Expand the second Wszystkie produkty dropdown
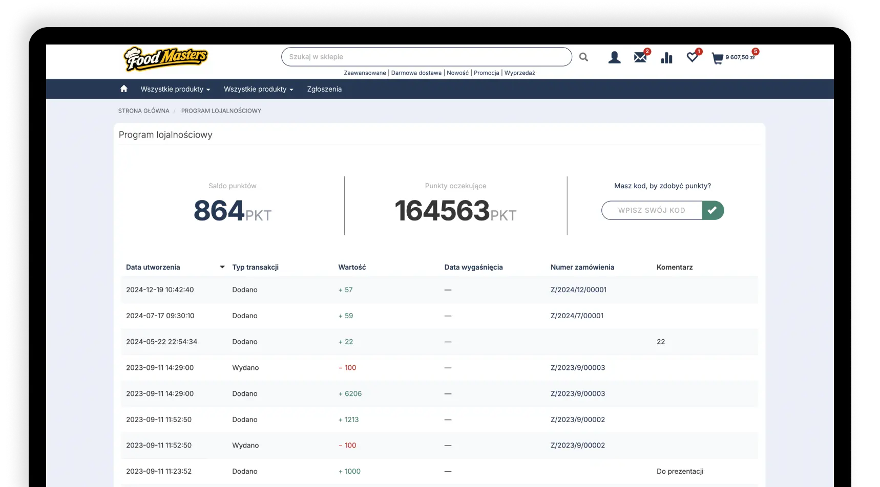The height and width of the screenshot is (487, 880). click(x=258, y=89)
